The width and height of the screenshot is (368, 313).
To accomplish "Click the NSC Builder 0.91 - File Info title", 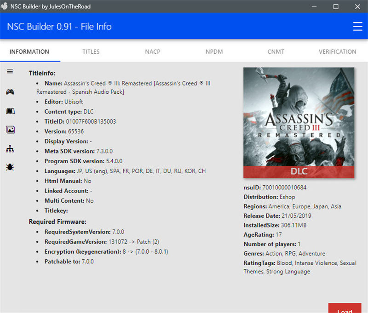I will [59, 27].
